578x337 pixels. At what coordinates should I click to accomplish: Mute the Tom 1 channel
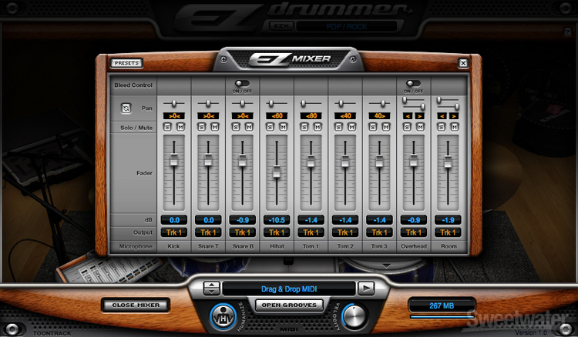click(318, 127)
